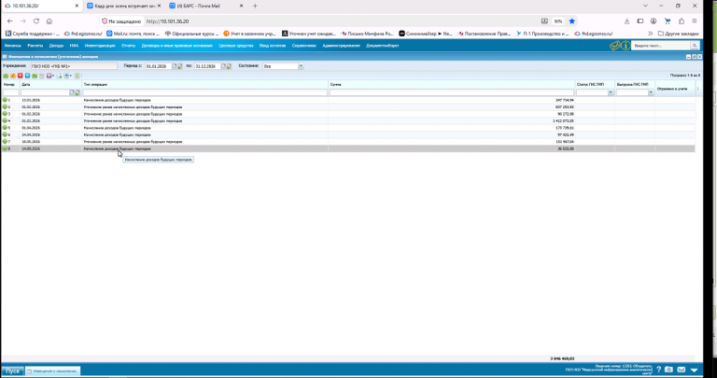Open the browser hamburger menu
Image resolution: width=717 pixels, height=378 pixels.
click(x=695, y=21)
